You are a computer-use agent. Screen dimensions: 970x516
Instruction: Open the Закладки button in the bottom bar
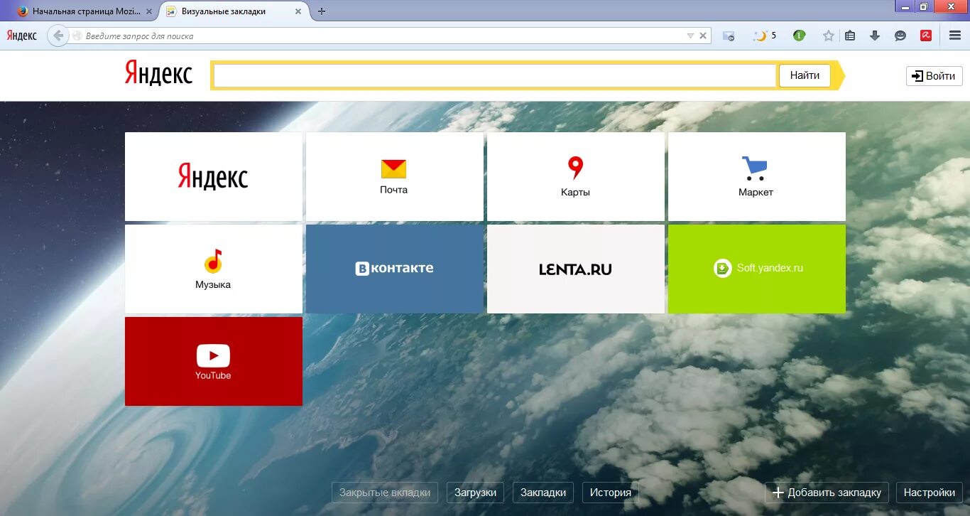point(543,493)
